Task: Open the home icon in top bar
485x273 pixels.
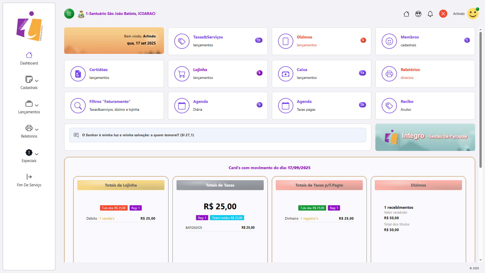Action: click(406, 14)
